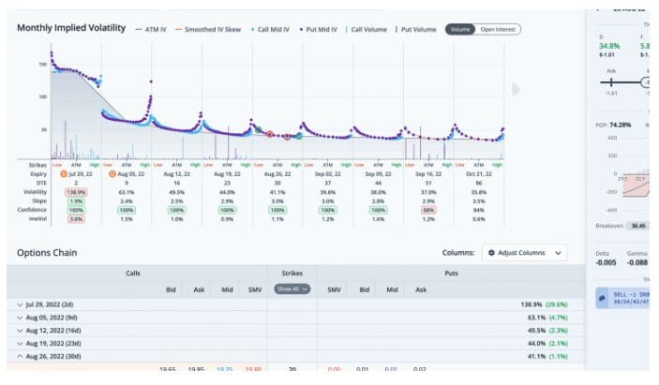659x385 pixels.
Task: Click the 138.9% volatility badge
Action: point(77,190)
